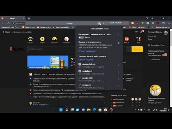The image size is (172, 129).
Task: Open options menu for doubleclick.net tracker
Action: 118,65
